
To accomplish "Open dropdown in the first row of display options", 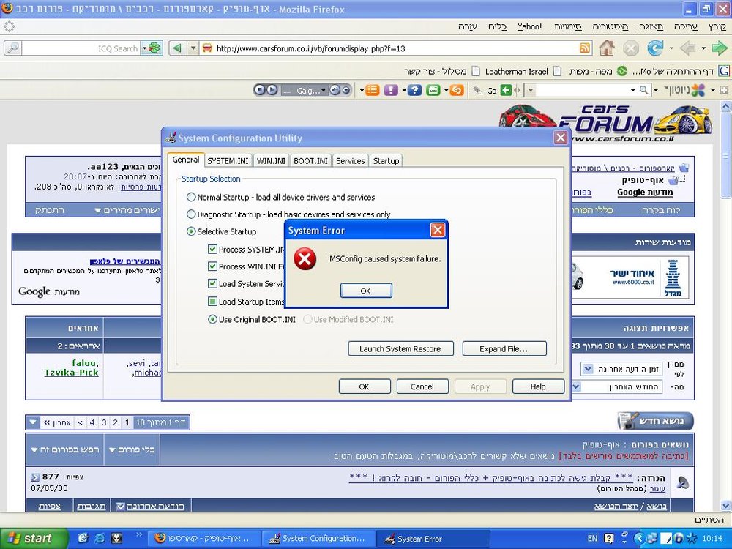I will click(587, 369).
